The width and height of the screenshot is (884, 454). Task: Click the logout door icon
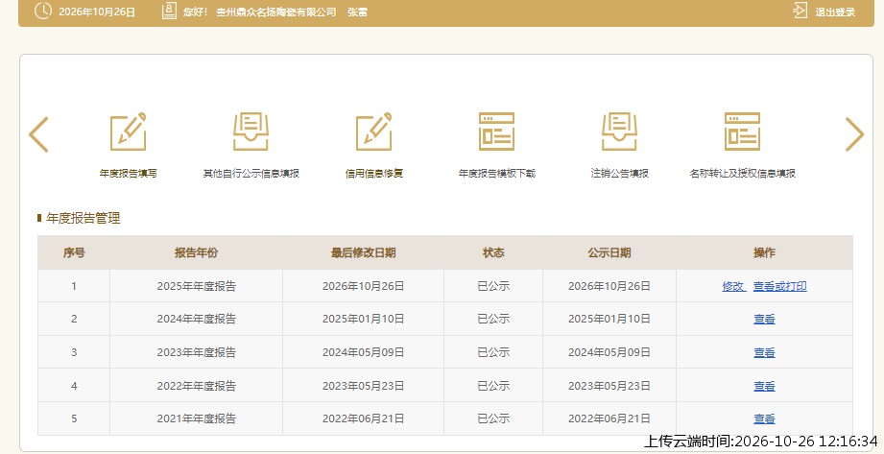(x=800, y=11)
